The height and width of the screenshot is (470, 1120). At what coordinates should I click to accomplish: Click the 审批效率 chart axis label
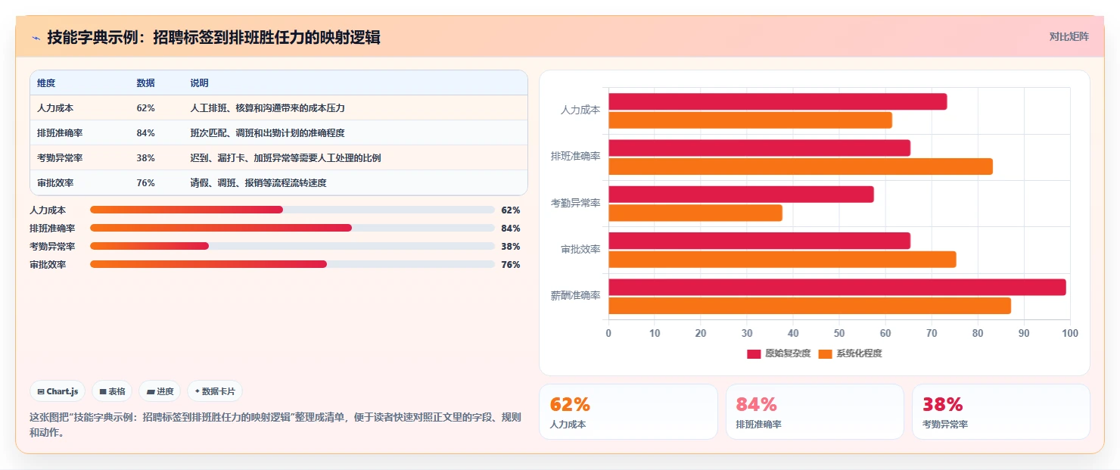(x=580, y=249)
